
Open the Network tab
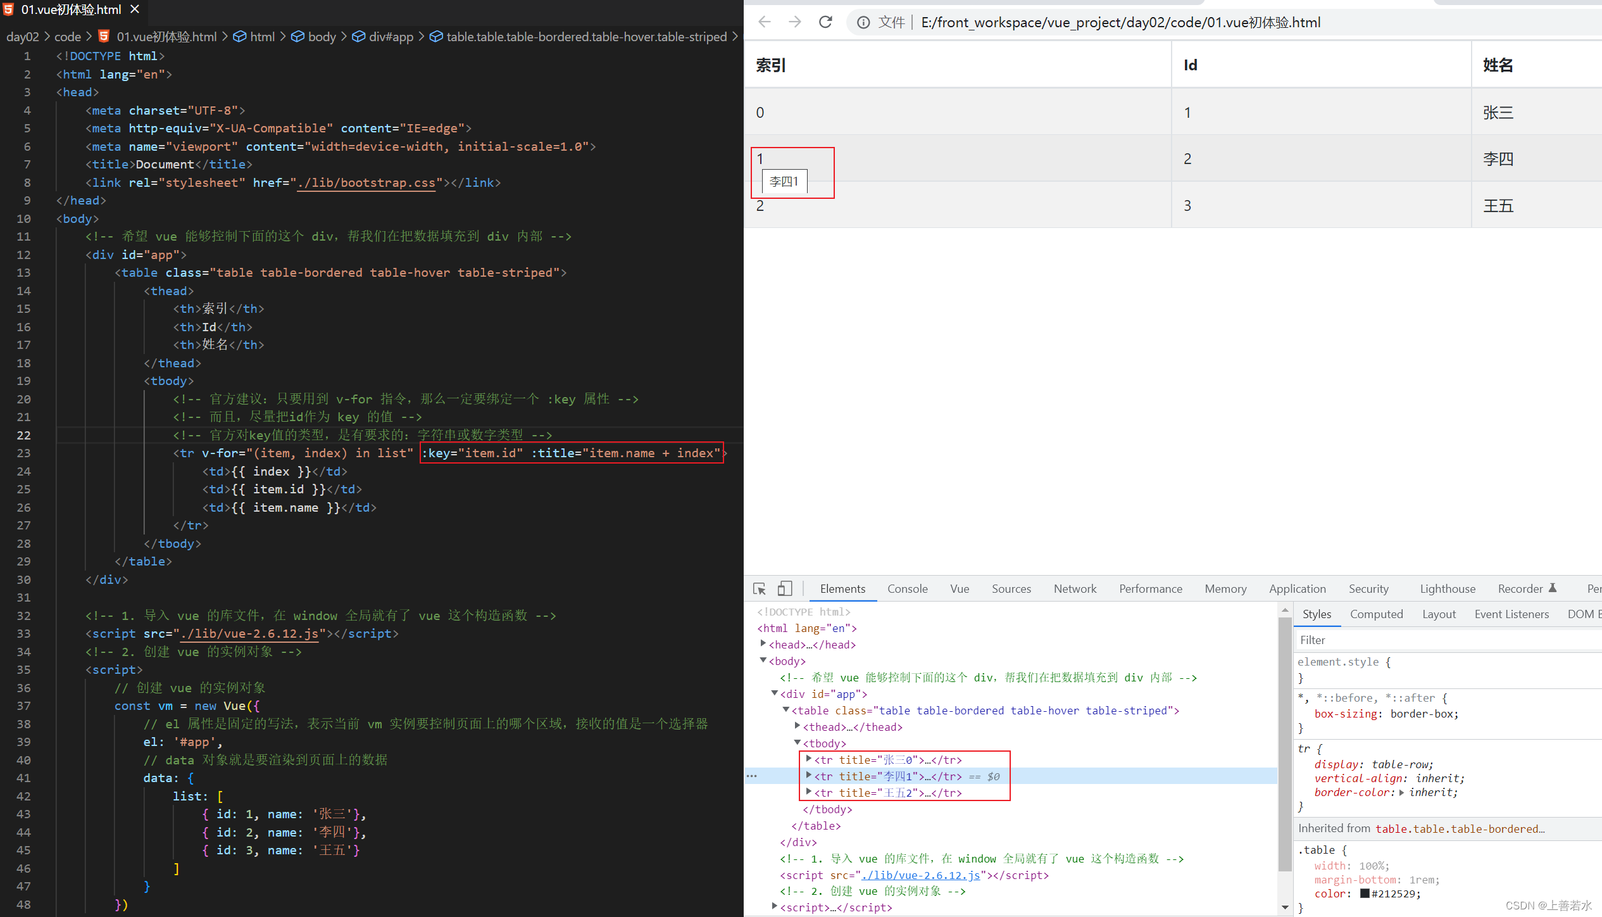click(1075, 589)
